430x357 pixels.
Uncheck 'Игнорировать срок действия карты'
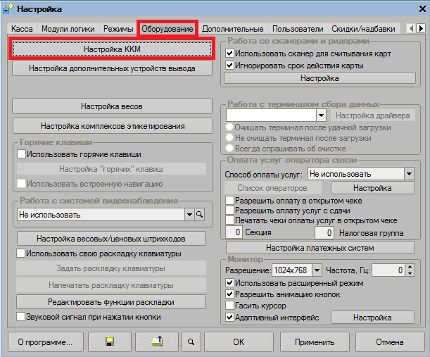coord(229,65)
